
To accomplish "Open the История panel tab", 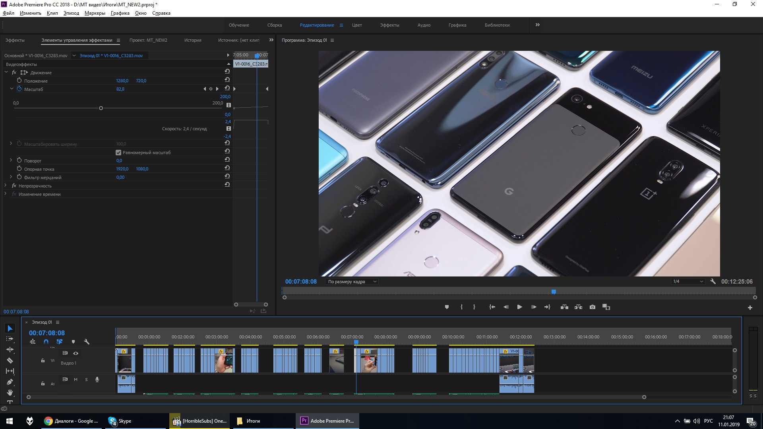I will pos(193,40).
